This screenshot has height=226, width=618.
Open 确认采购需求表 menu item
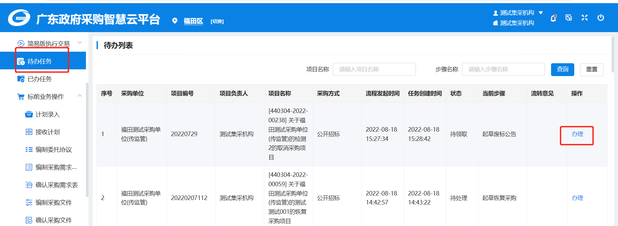click(56, 185)
